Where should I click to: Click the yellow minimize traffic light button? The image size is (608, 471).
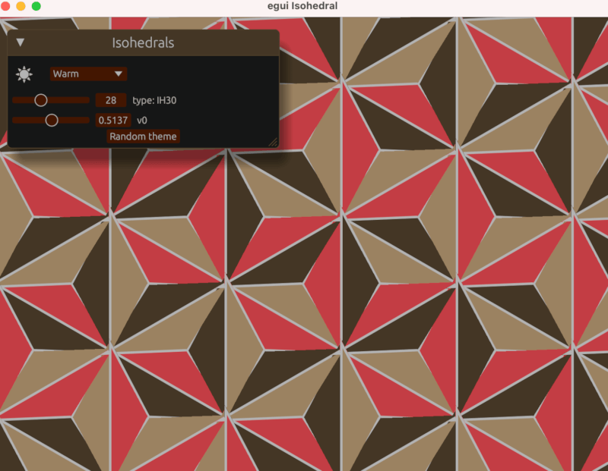coord(19,7)
